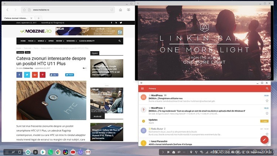This screenshot has height=156, width=277.
Task: Go back in the Gmail window
Action: [141, 83]
